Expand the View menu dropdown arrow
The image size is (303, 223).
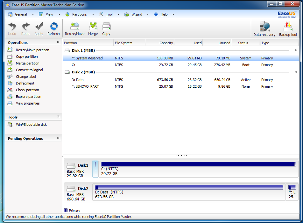(x=59, y=14)
